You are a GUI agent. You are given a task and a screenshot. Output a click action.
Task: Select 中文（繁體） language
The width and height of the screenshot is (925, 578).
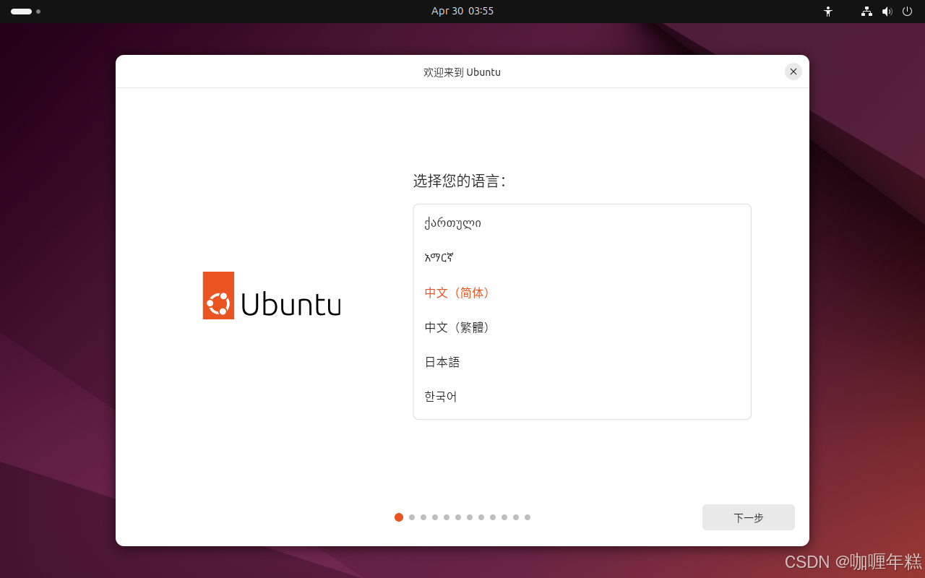click(582, 327)
